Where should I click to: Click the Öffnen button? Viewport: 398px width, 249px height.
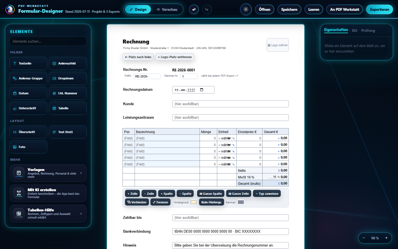pyautogui.click(x=265, y=9)
